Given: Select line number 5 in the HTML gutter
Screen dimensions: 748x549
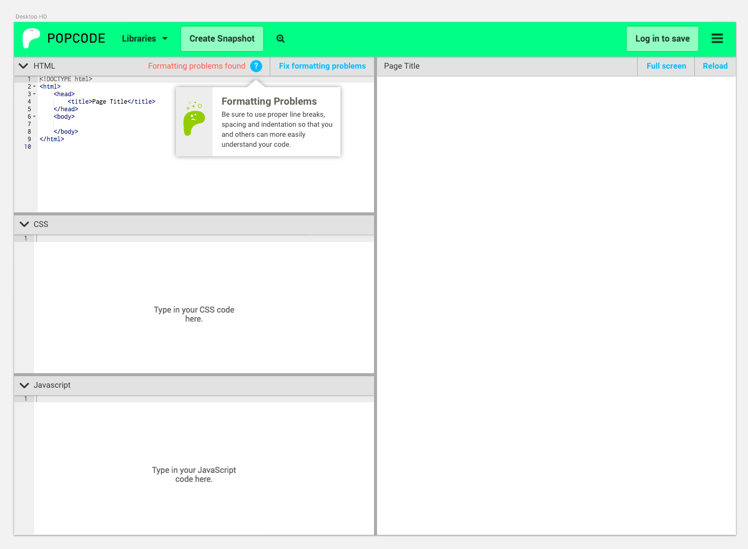Looking at the screenshot, I should (29, 109).
